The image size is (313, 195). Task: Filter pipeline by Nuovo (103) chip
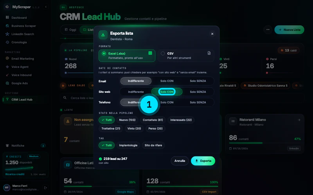point(127,120)
